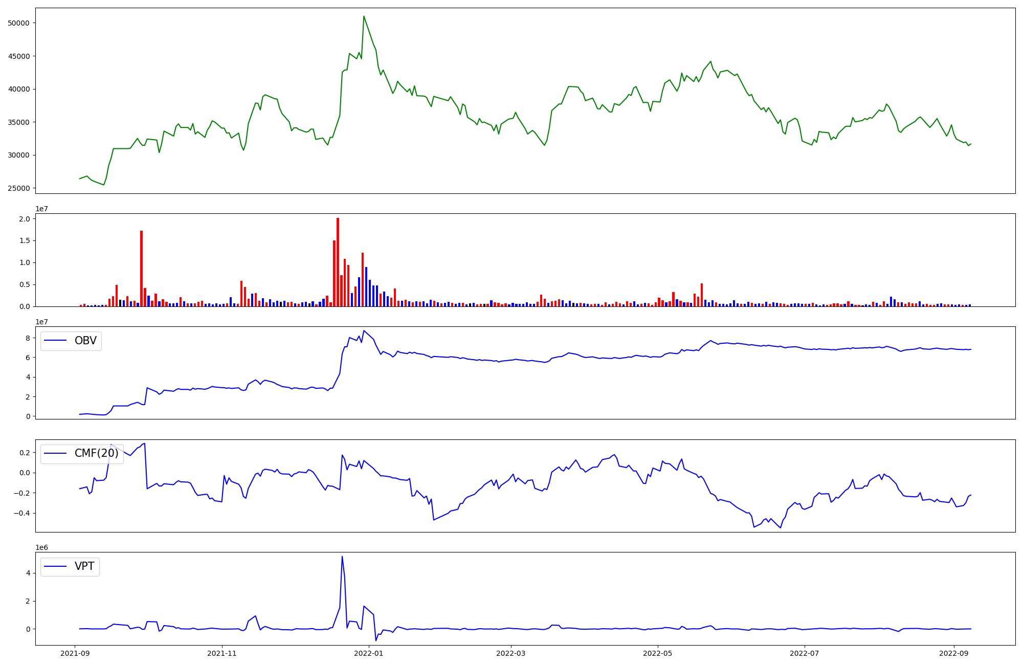Click the CMF(20) legend label
The height and width of the screenshot is (665, 1023).
click(96, 453)
